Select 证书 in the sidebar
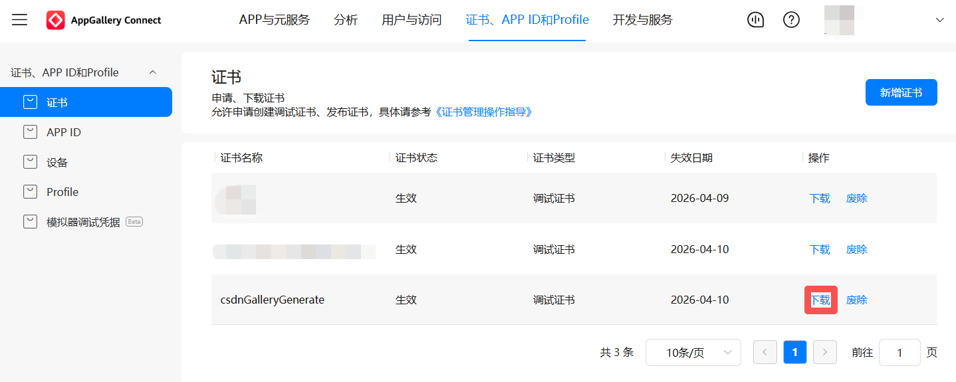This screenshot has height=382, width=956. click(86, 102)
